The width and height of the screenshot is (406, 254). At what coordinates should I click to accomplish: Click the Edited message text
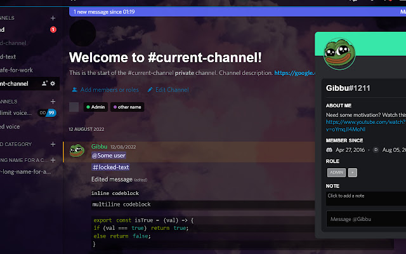pos(112,179)
